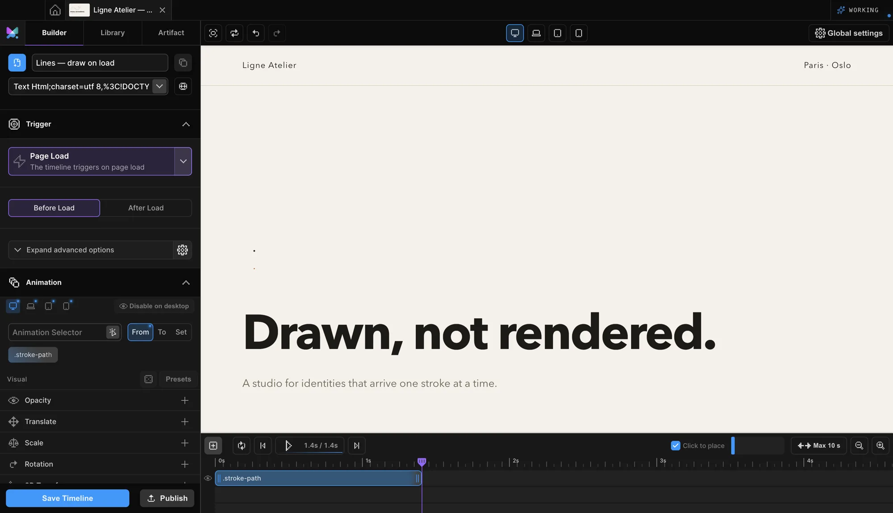The height and width of the screenshot is (513, 893).
Task: Click randomize dice icon next to Presets
Action: click(x=149, y=379)
